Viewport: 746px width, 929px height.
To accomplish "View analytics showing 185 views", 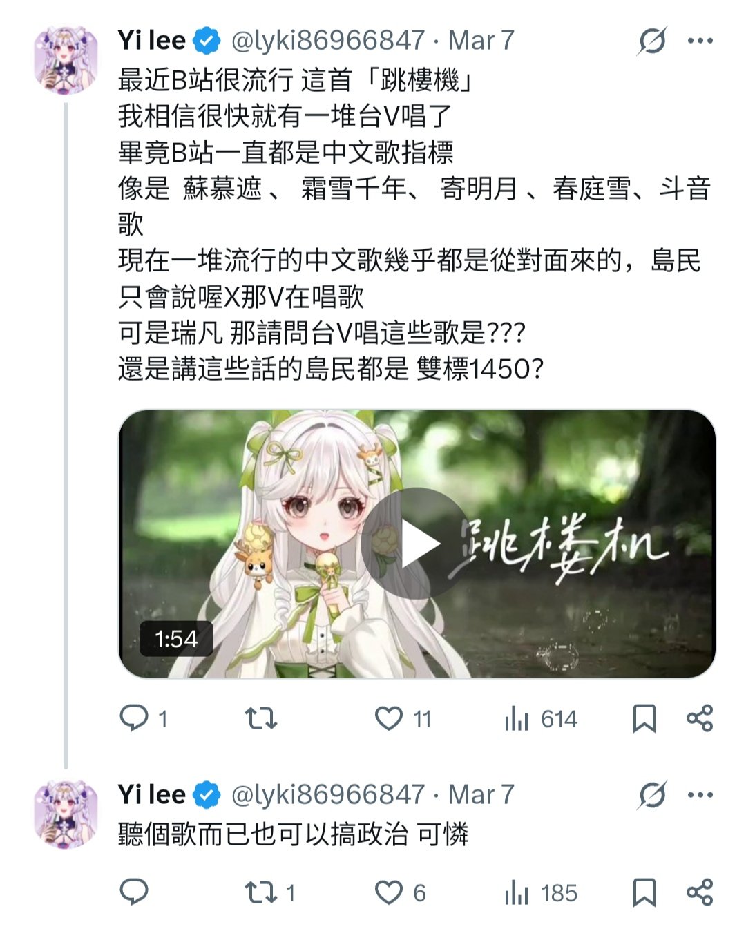I will tap(541, 892).
